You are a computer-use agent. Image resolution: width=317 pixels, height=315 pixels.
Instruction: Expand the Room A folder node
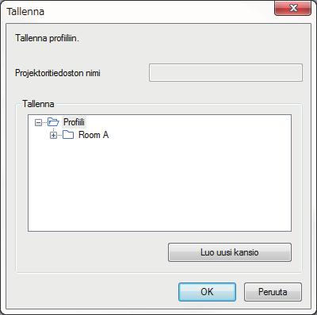(x=54, y=135)
